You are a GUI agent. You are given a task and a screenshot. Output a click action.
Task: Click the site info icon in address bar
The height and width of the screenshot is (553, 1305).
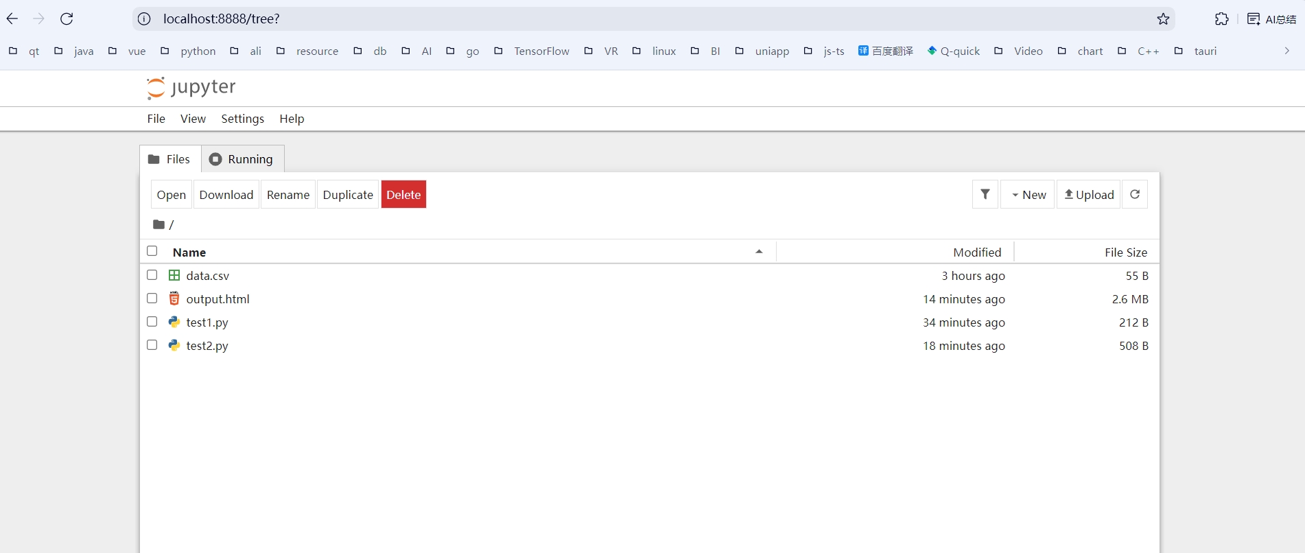click(144, 19)
